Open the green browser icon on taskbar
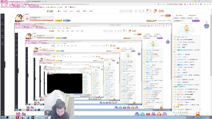This screenshot has height=119, width=212. [x=12, y=117]
